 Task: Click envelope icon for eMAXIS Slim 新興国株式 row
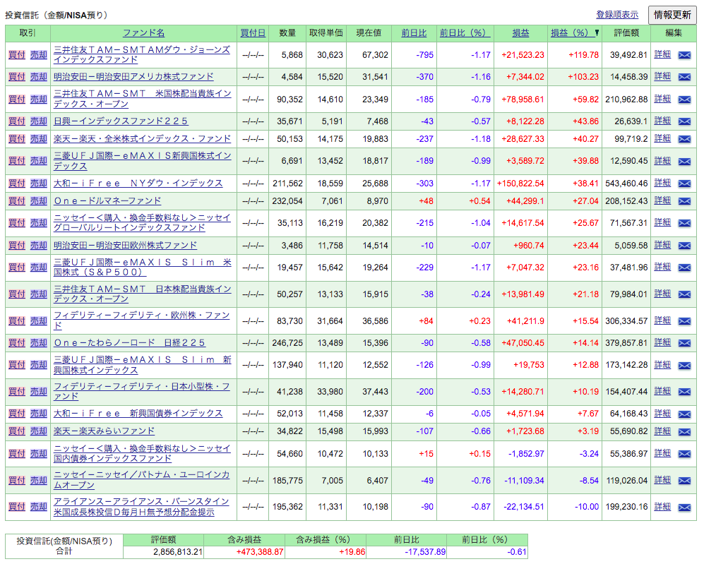coord(684,366)
